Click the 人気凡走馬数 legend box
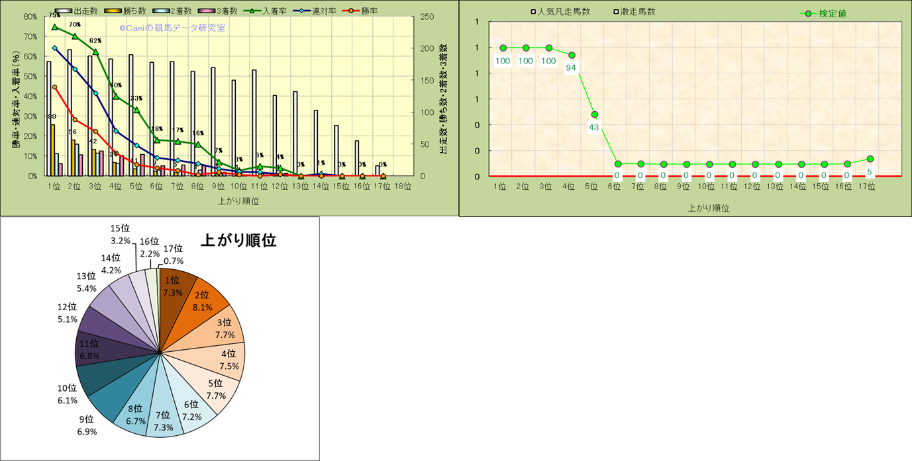 (534, 12)
